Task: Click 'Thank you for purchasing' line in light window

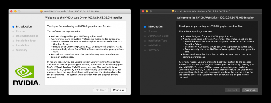Action: pyautogui.click(x=79, y=26)
